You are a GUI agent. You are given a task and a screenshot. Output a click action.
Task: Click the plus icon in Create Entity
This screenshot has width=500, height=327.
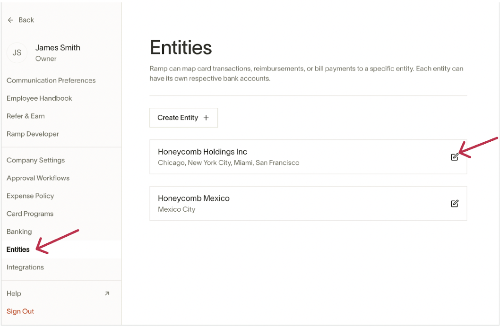(206, 118)
